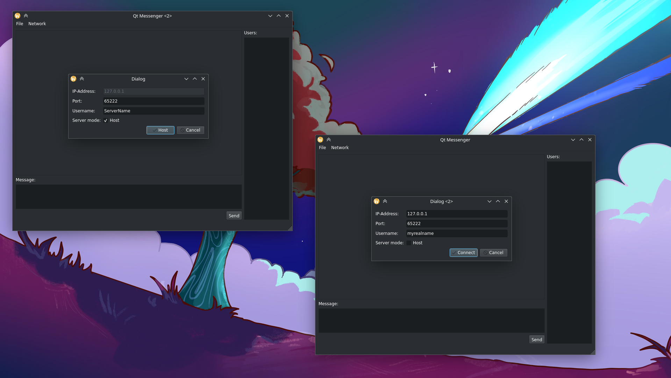The image size is (671, 378).
Task: Click Send in Qt Messenger <2> window
Action: [x=234, y=216]
